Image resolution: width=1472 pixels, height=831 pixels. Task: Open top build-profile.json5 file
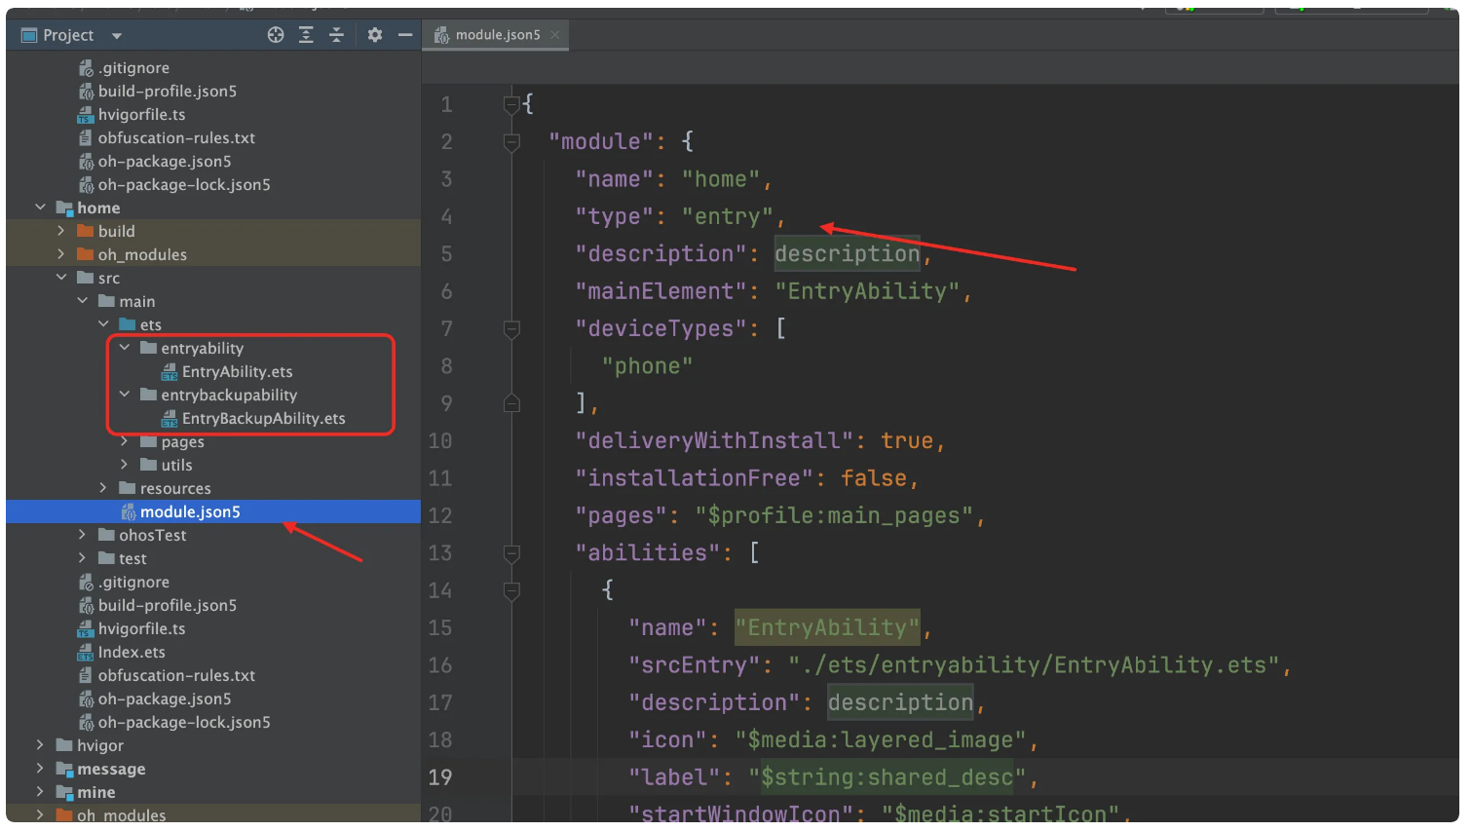pos(167,91)
